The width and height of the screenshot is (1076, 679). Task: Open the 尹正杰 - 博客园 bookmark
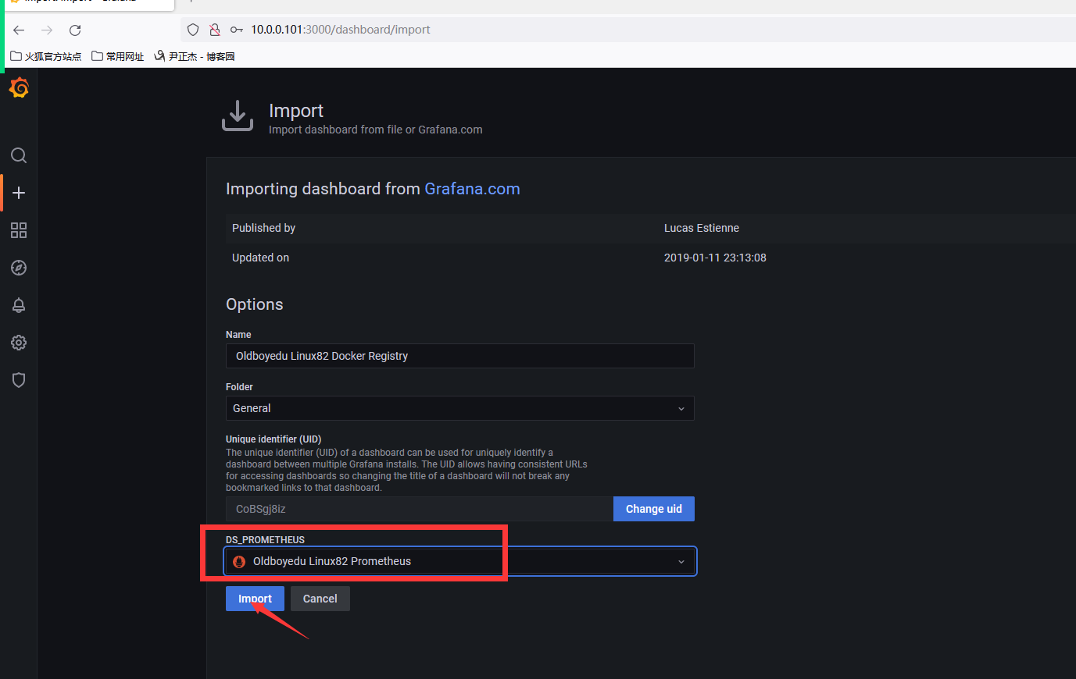[195, 56]
